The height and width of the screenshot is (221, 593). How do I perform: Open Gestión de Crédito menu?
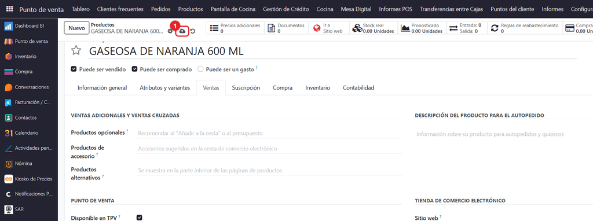[x=286, y=9]
